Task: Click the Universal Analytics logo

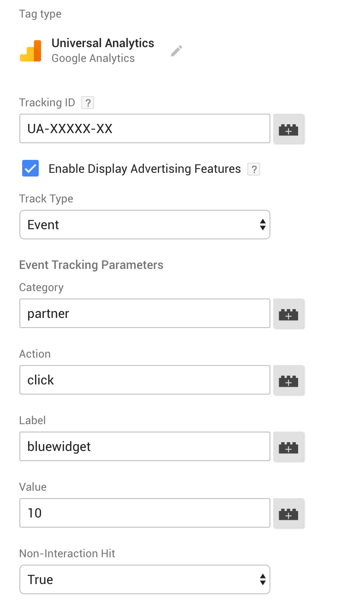Action: [x=30, y=50]
